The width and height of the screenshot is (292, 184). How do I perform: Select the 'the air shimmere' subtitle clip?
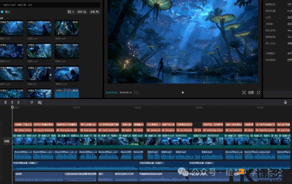tap(44, 130)
